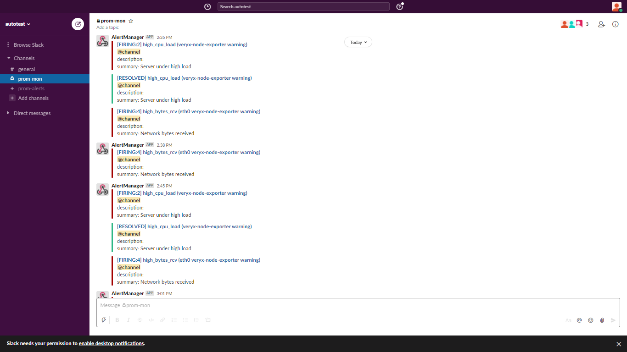Open channel details via the info icon
The image size is (627, 352).
tap(616, 24)
